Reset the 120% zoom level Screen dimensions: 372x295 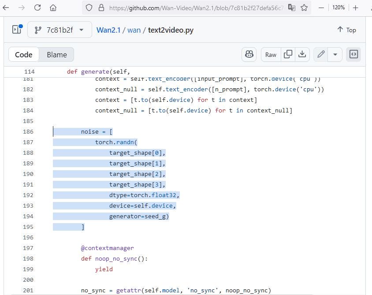pos(339,7)
